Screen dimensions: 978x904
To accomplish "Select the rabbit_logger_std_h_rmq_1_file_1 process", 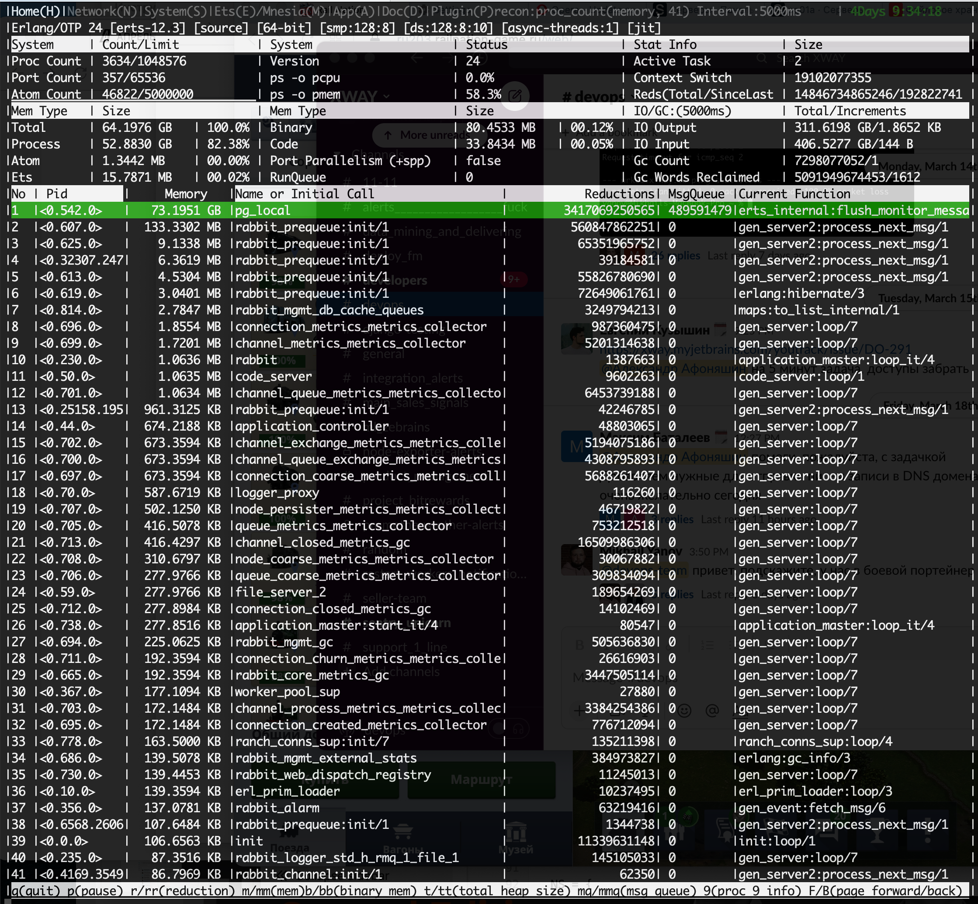I will [x=347, y=858].
